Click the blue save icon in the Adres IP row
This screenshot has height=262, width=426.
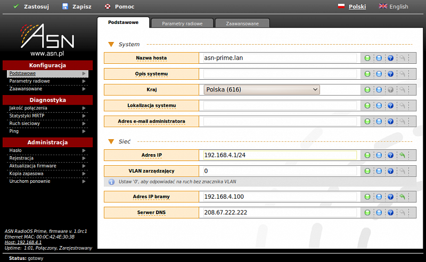click(x=379, y=155)
